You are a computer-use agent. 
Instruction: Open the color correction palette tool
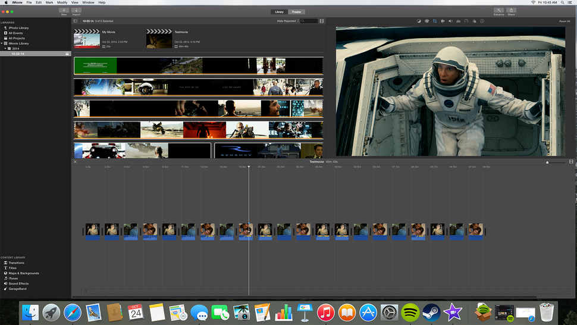tap(427, 21)
